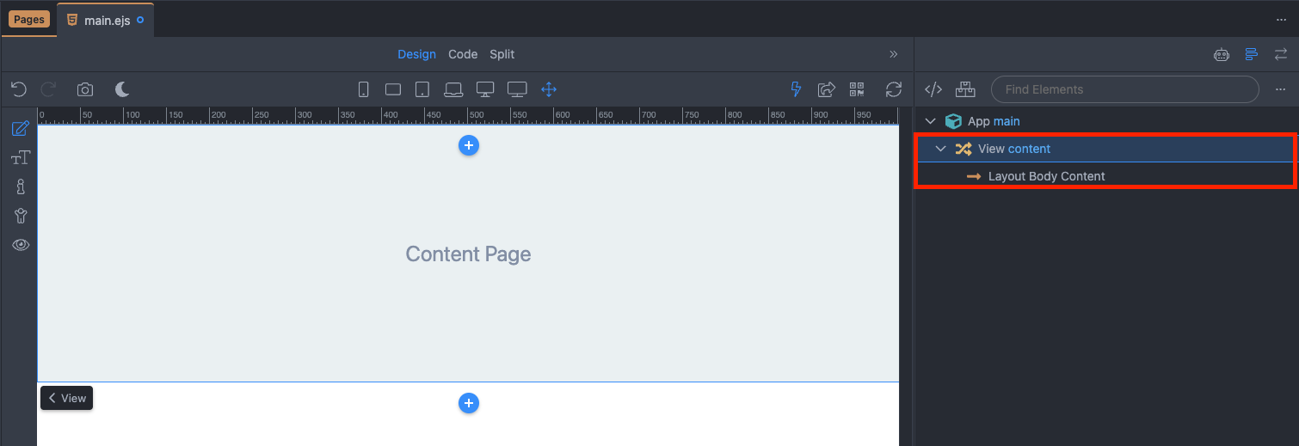Click the lightning bolt icon

[x=796, y=89]
